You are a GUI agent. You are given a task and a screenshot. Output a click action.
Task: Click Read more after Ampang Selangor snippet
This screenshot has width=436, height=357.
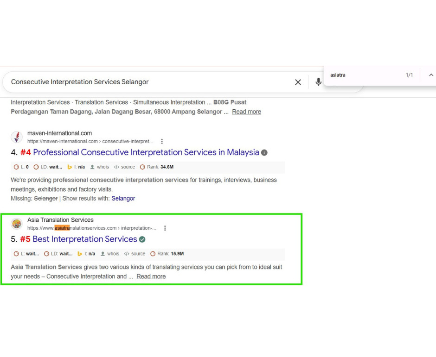[247, 112]
